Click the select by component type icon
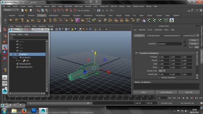This screenshot has height=114, width=203. pos(47,10)
